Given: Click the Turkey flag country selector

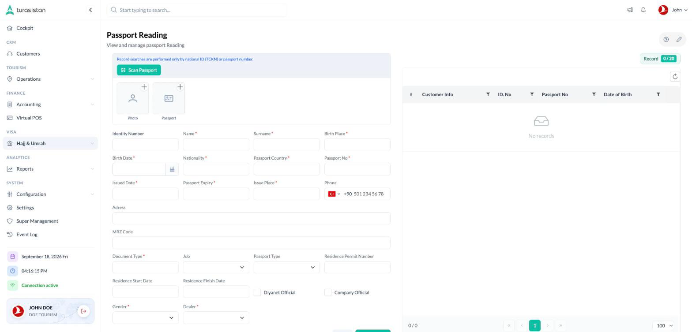Looking at the screenshot, I should point(334,194).
